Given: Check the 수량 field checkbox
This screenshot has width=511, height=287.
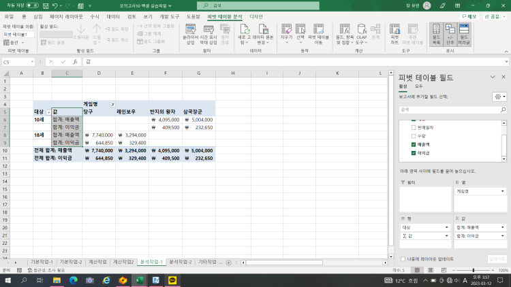Looking at the screenshot, I should point(413,136).
